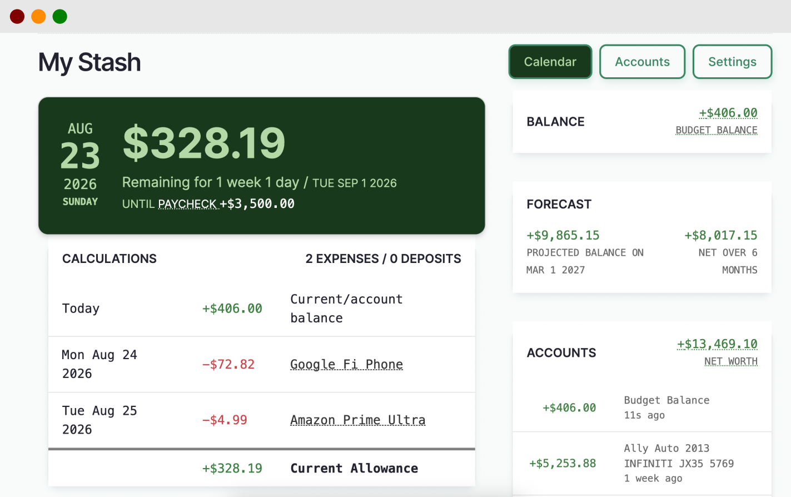Open the Amazon Prime Ultra expense link
This screenshot has height=497, width=791.
(358, 420)
